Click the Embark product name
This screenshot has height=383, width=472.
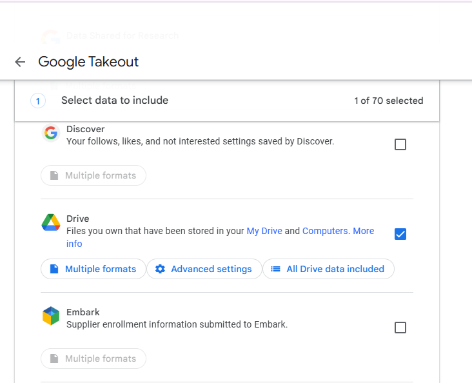(x=83, y=312)
